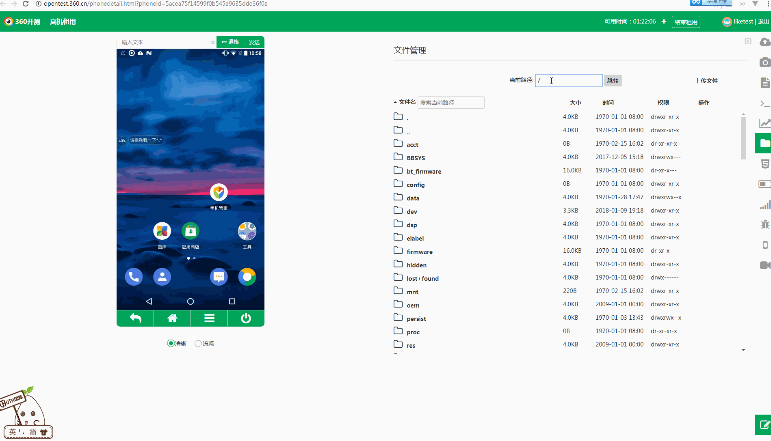Screen dimensions: 771x441
Task: Tap Android back triangle navigation key
Action: click(149, 301)
